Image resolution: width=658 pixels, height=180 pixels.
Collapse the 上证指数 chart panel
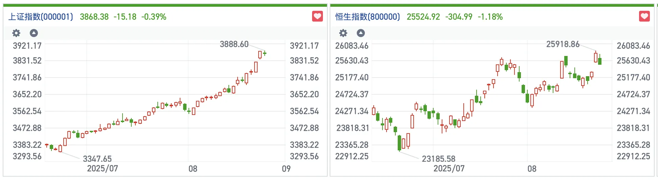[34, 33]
